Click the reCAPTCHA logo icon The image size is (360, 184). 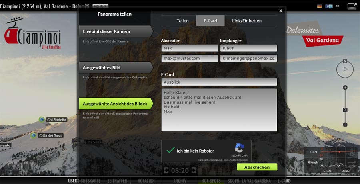(x=239, y=148)
